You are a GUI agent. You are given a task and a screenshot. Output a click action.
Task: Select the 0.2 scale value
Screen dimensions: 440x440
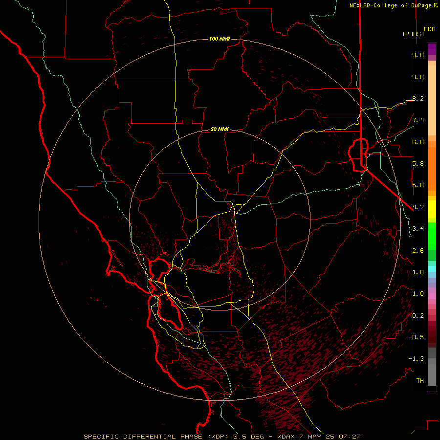(x=418, y=316)
